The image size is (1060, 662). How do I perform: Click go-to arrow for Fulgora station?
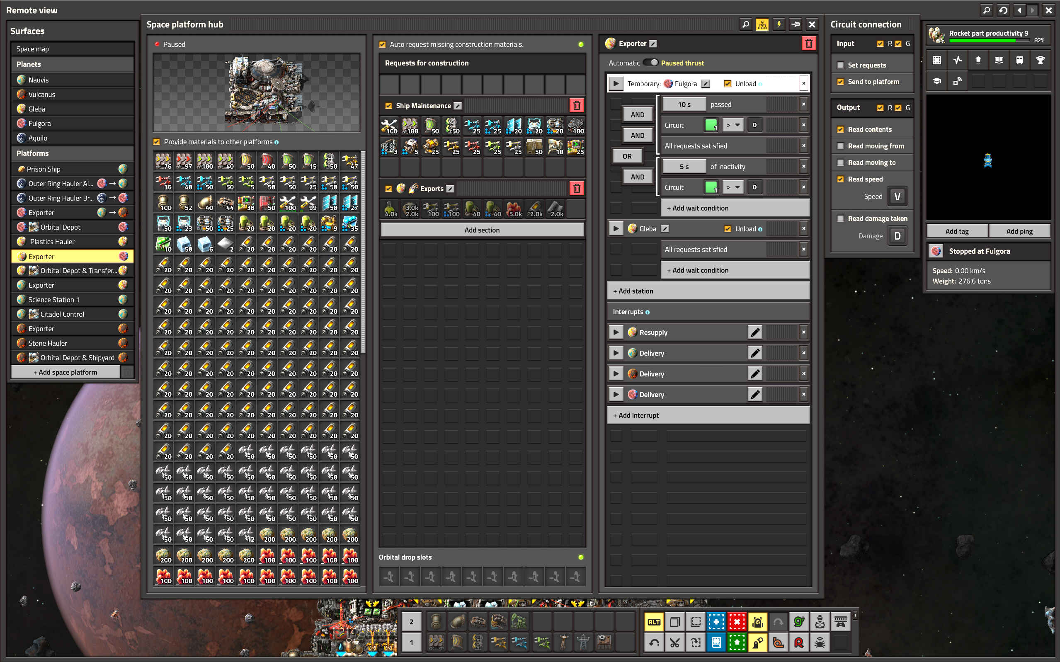616,83
